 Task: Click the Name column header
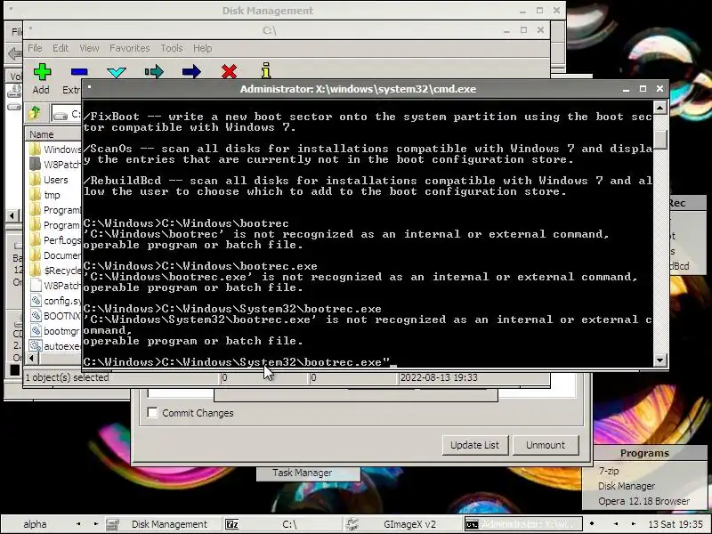pyautogui.click(x=54, y=134)
